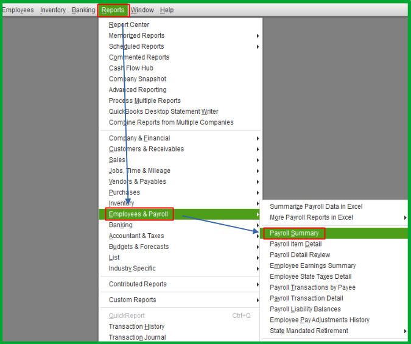Open More Payroll Reports in Excel
The height and width of the screenshot is (344, 411).
point(311,217)
